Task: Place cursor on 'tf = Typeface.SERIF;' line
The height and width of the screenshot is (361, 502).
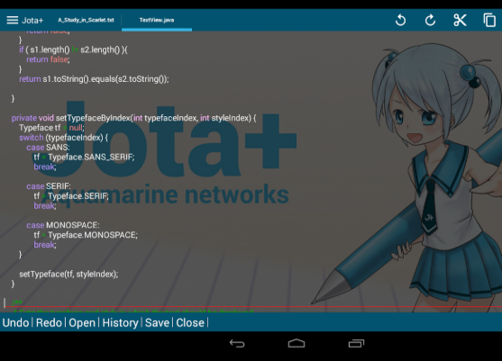Action: [71, 196]
